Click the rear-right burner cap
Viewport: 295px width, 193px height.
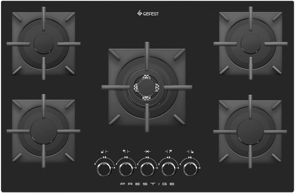click(x=251, y=44)
